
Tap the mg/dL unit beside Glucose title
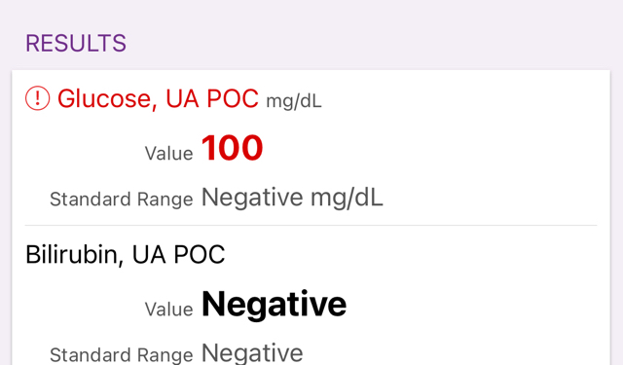(x=294, y=101)
